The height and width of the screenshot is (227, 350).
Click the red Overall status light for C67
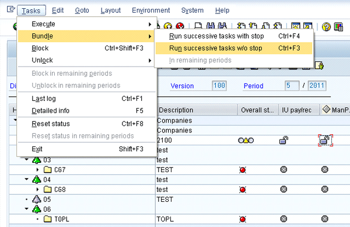(243, 170)
